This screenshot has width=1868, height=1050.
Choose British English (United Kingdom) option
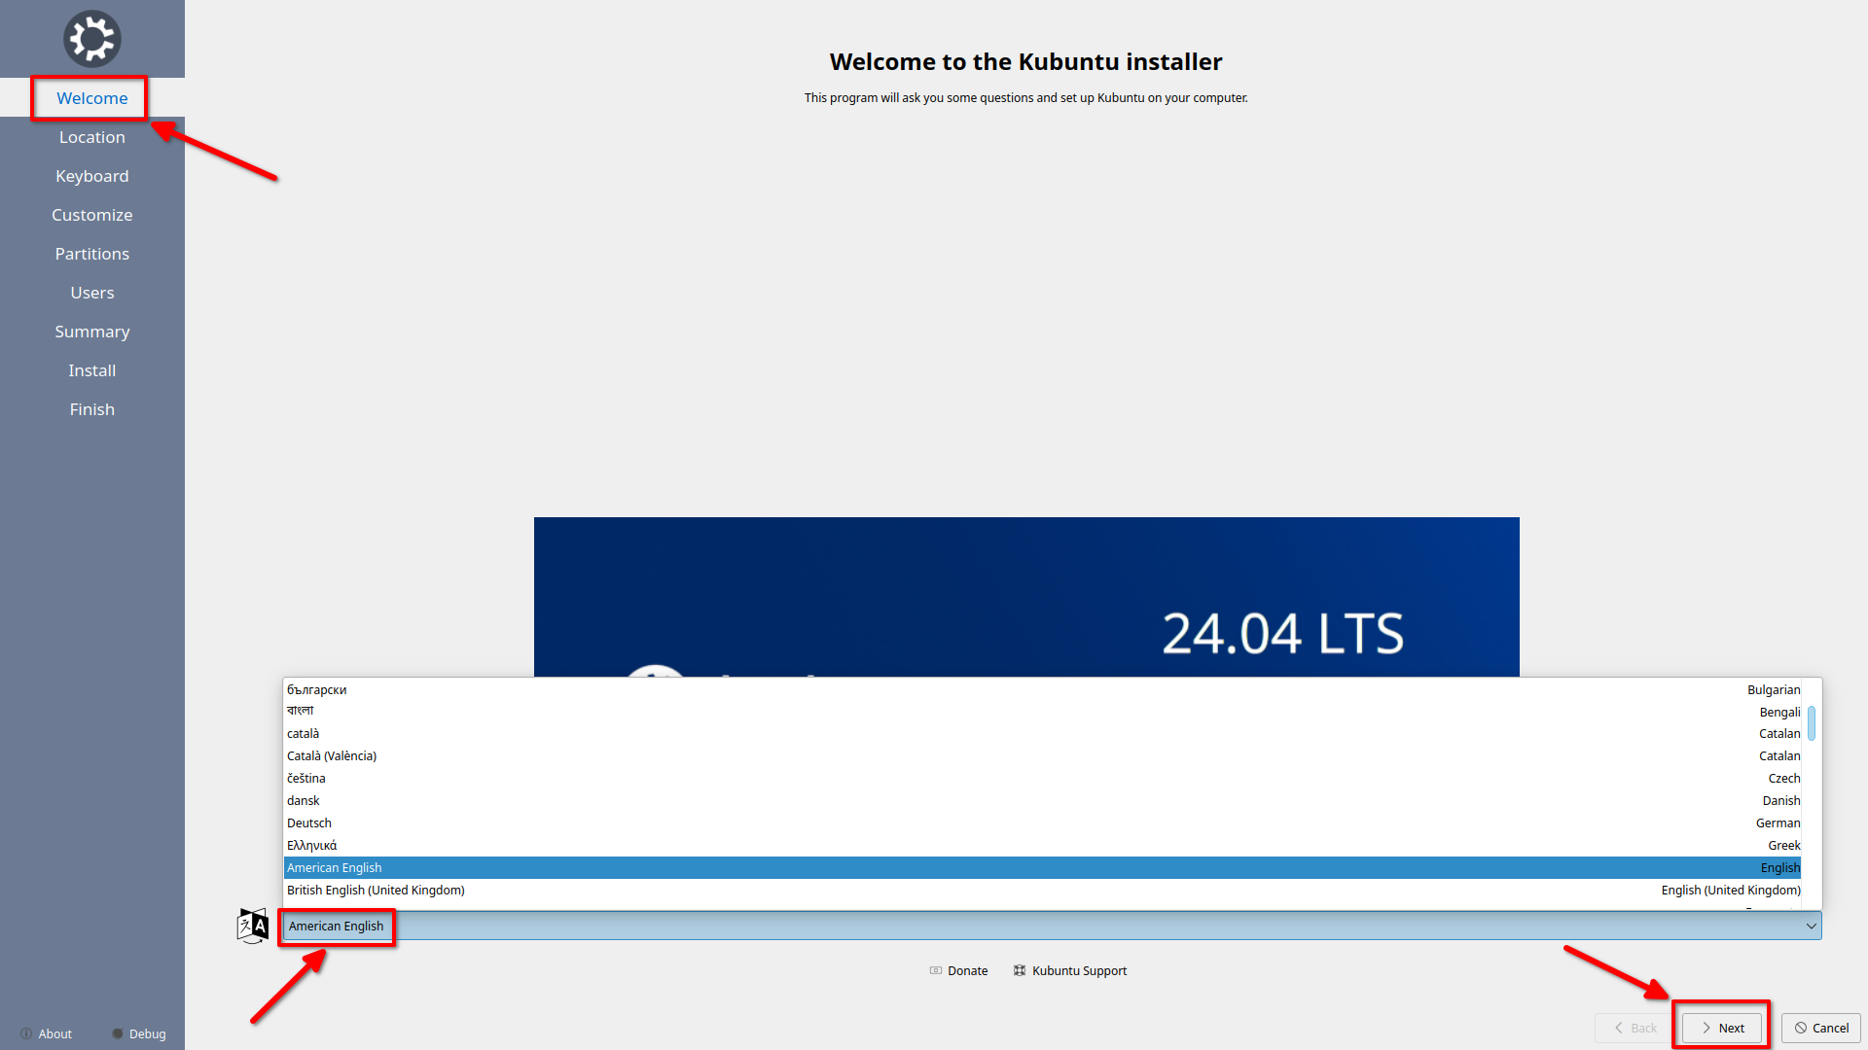point(376,890)
